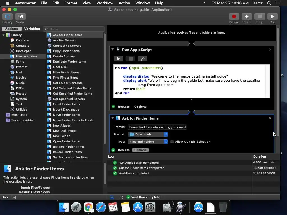Toggle the description pane button
This screenshot has height=215, width=287.
pyautogui.click(x=14, y=197)
